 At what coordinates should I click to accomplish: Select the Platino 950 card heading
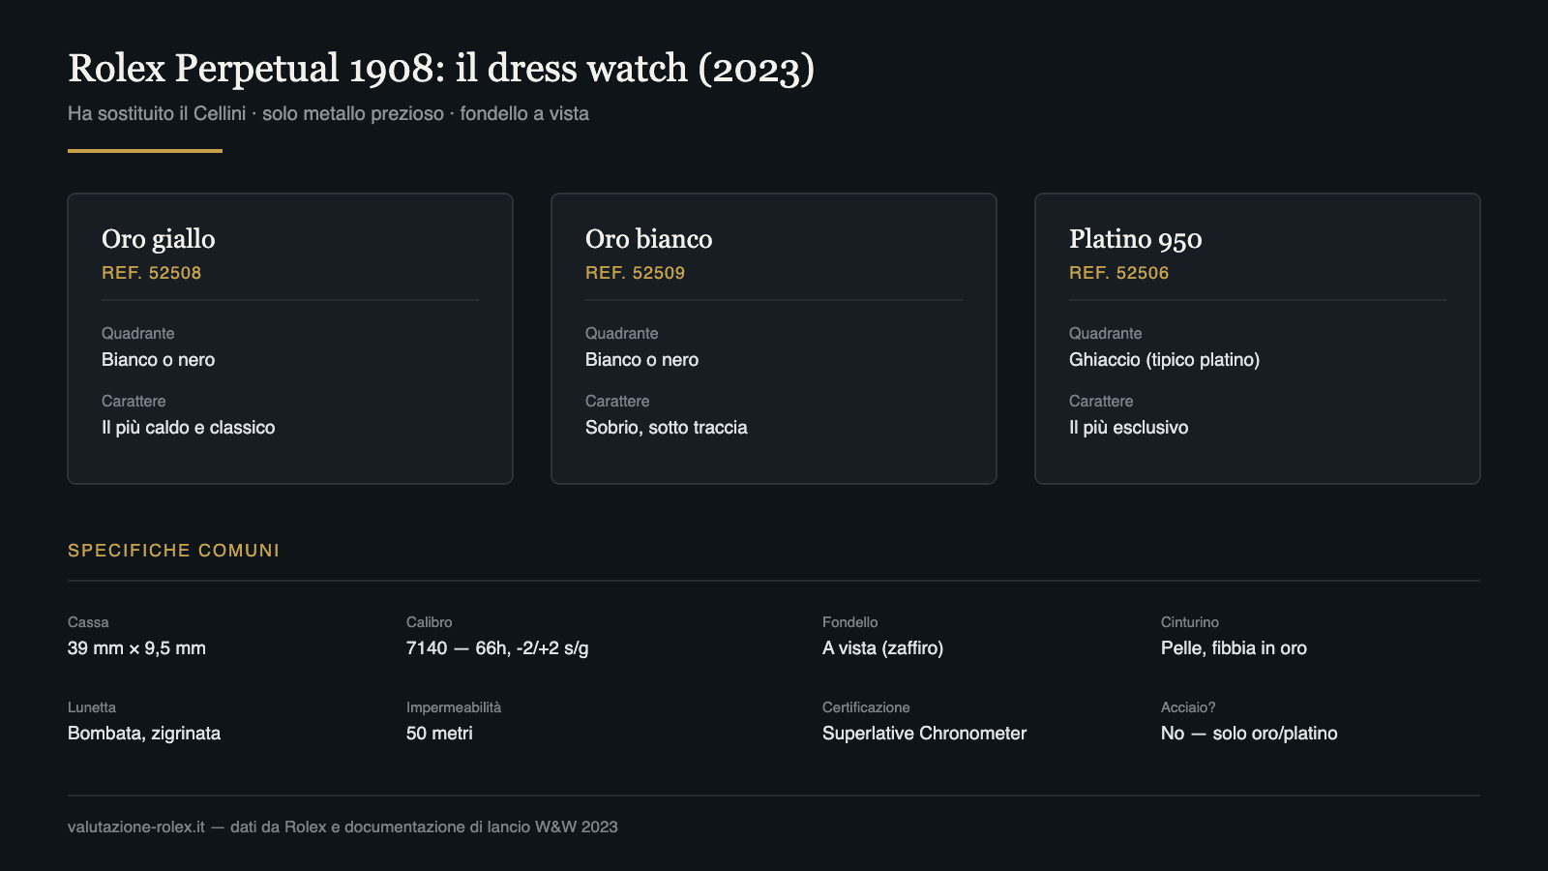1136,239
